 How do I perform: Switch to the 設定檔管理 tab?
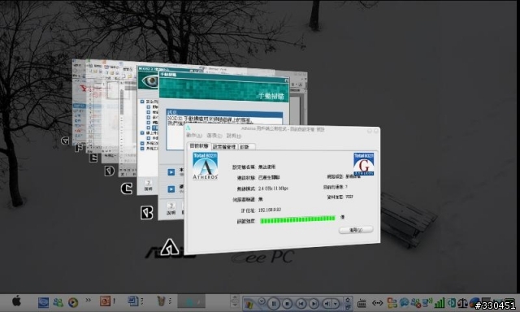point(224,146)
